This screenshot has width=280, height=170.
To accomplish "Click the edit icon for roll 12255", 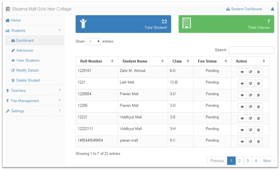I will (x=250, y=107).
